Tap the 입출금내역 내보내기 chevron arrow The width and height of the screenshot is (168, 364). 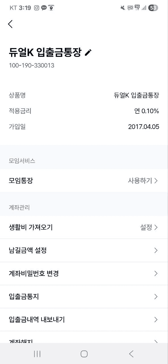tap(156, 320)
